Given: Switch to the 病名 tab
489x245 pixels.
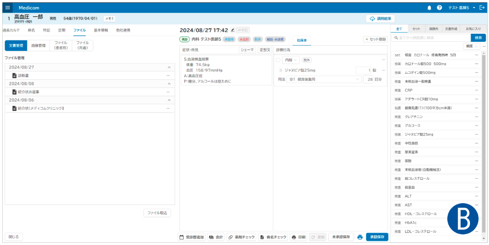Looking at the screenshot, I should point(32,30).
